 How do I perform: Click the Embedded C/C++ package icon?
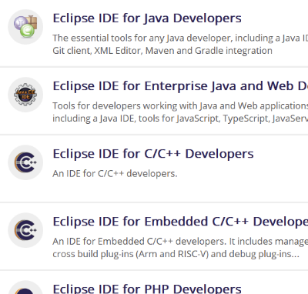click(x=25, y=230)
